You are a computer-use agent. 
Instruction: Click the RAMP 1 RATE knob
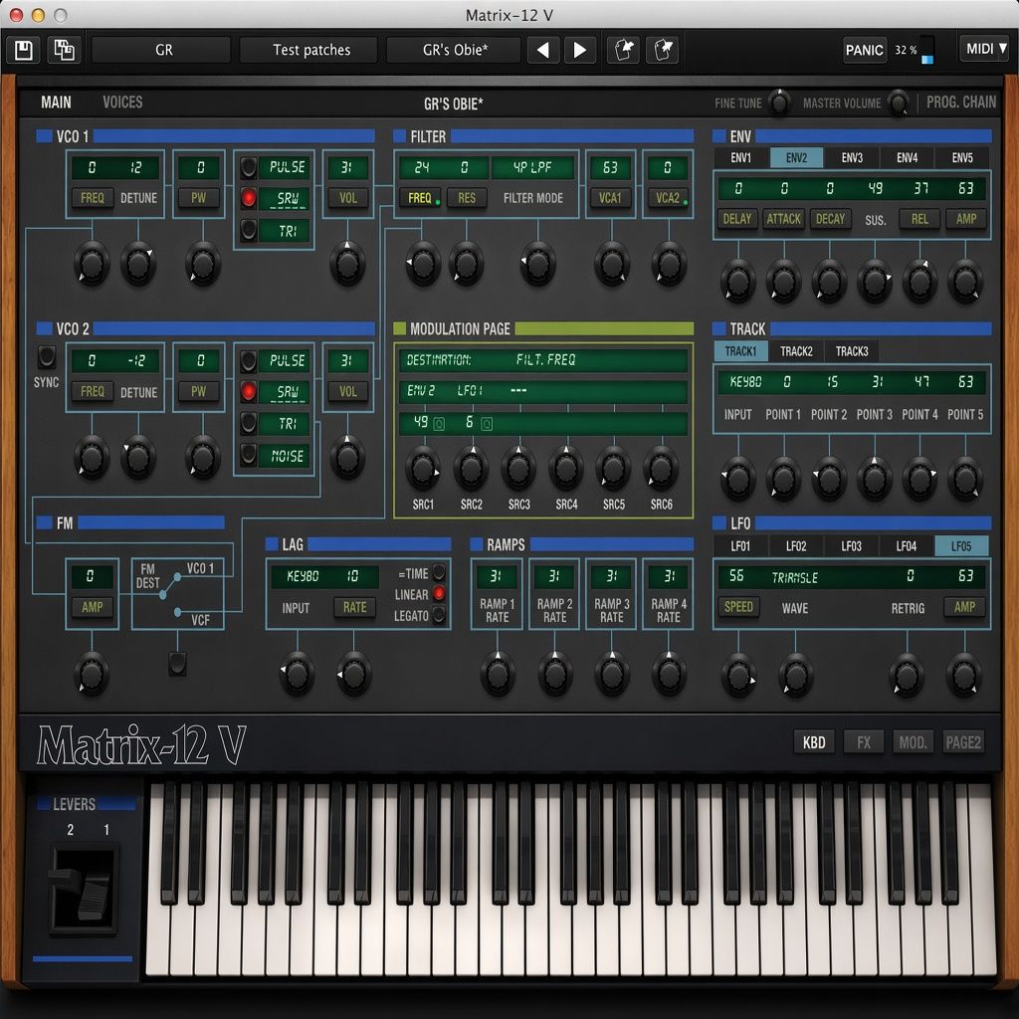pos(498,674)
